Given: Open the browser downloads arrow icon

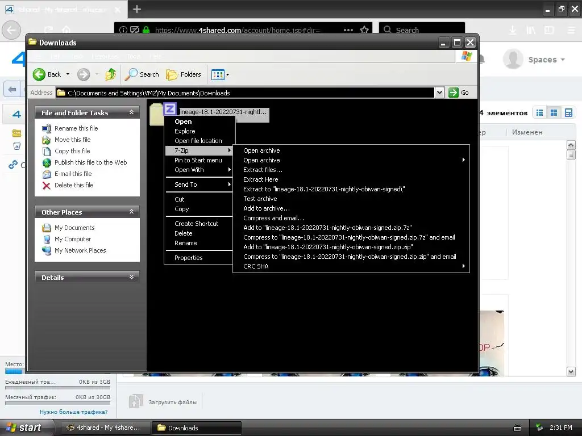Looking at the screenshot, I should tap(512, 30).
